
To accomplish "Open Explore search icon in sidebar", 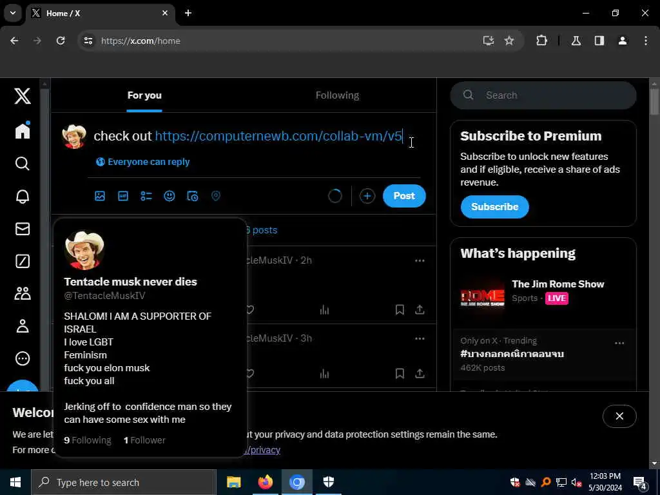I will pos(23,163).
